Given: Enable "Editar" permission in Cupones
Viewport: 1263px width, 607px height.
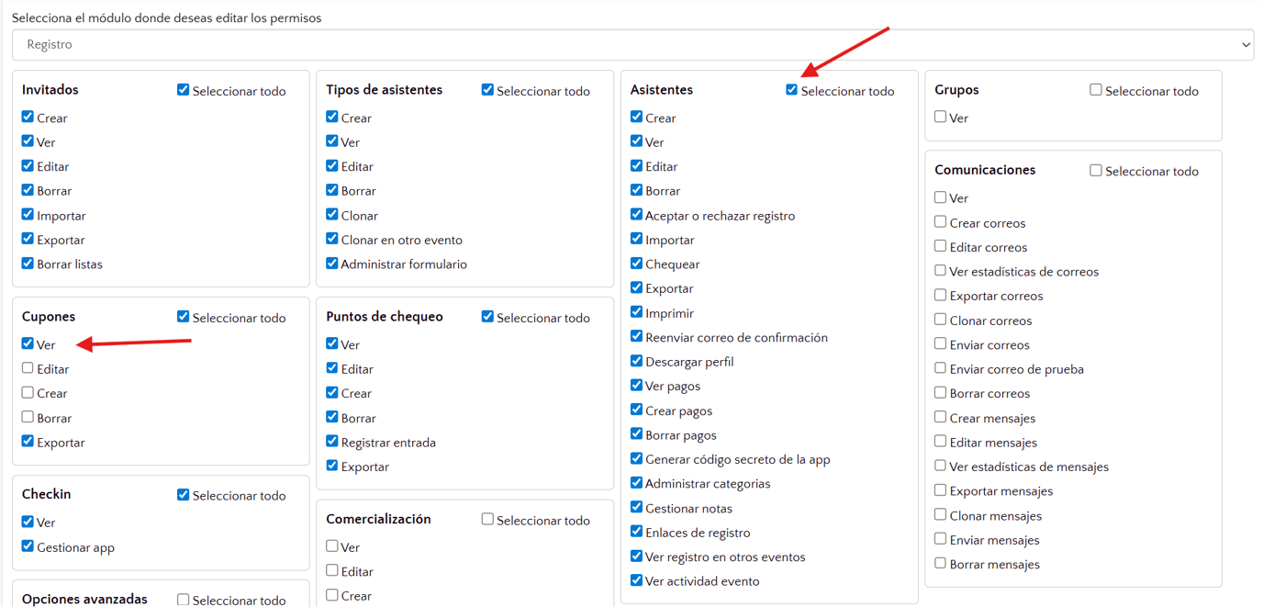Looking at the screenshot, I should click(x=28, y=368).
